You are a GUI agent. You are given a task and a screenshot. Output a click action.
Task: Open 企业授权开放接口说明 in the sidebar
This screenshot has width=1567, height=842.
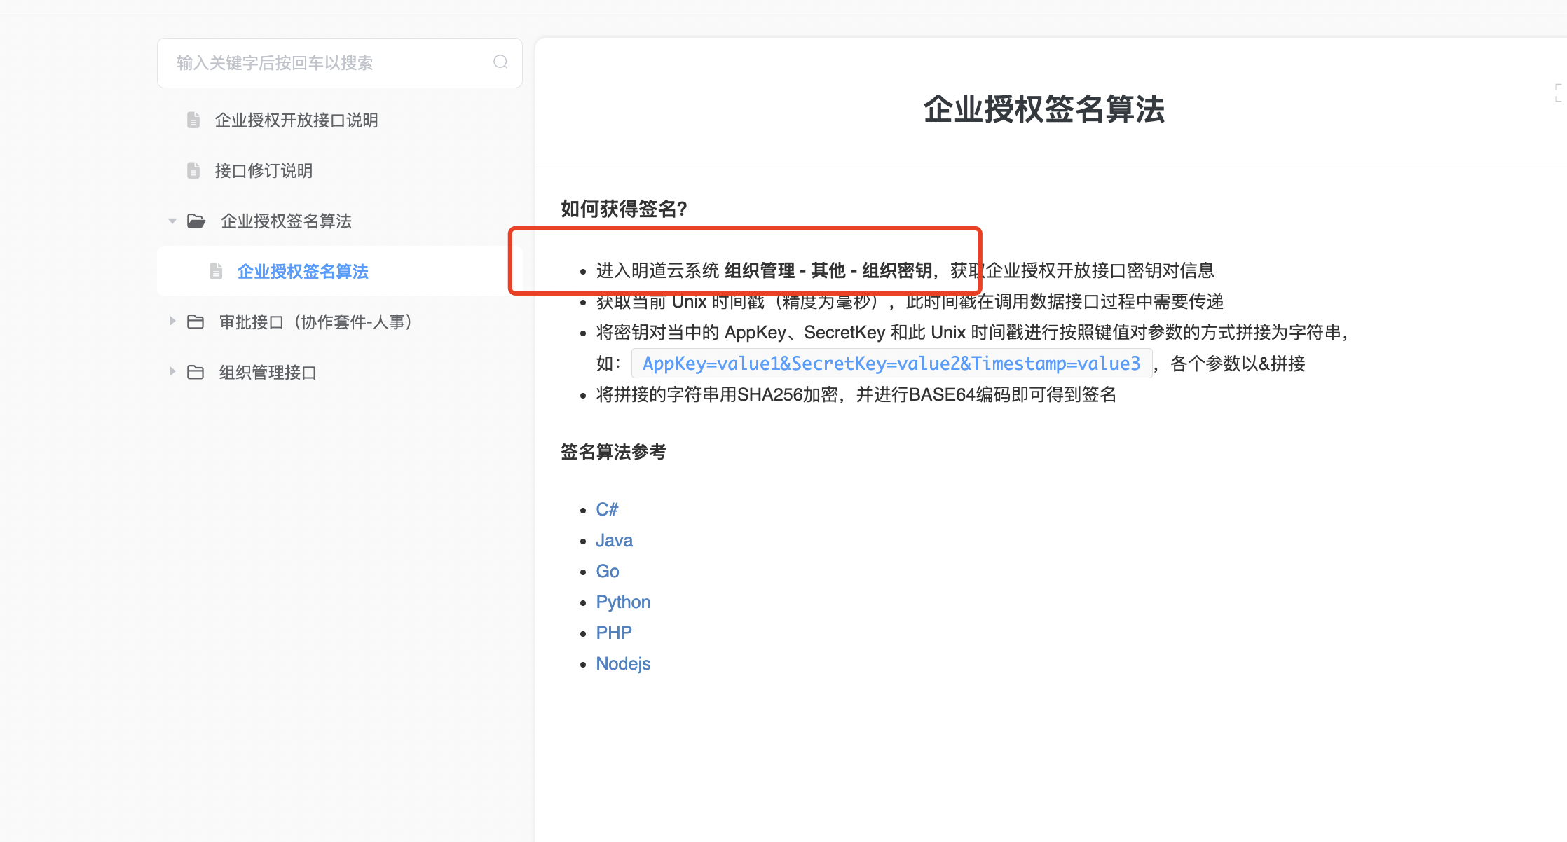point(296,120)
